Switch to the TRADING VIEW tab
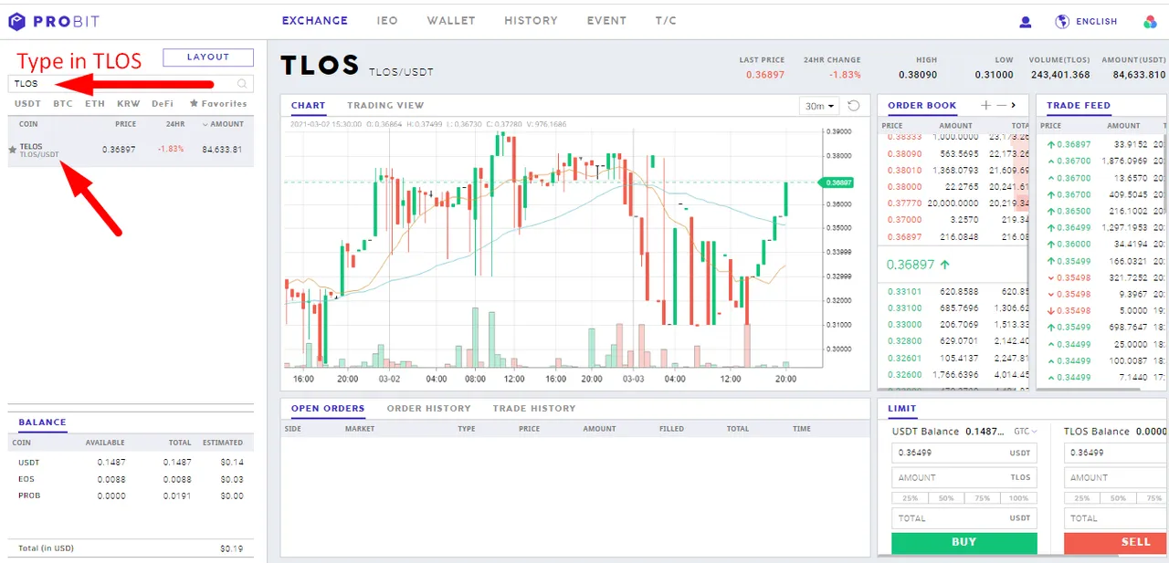The image size is (1169, 563). tap(385, 106)
